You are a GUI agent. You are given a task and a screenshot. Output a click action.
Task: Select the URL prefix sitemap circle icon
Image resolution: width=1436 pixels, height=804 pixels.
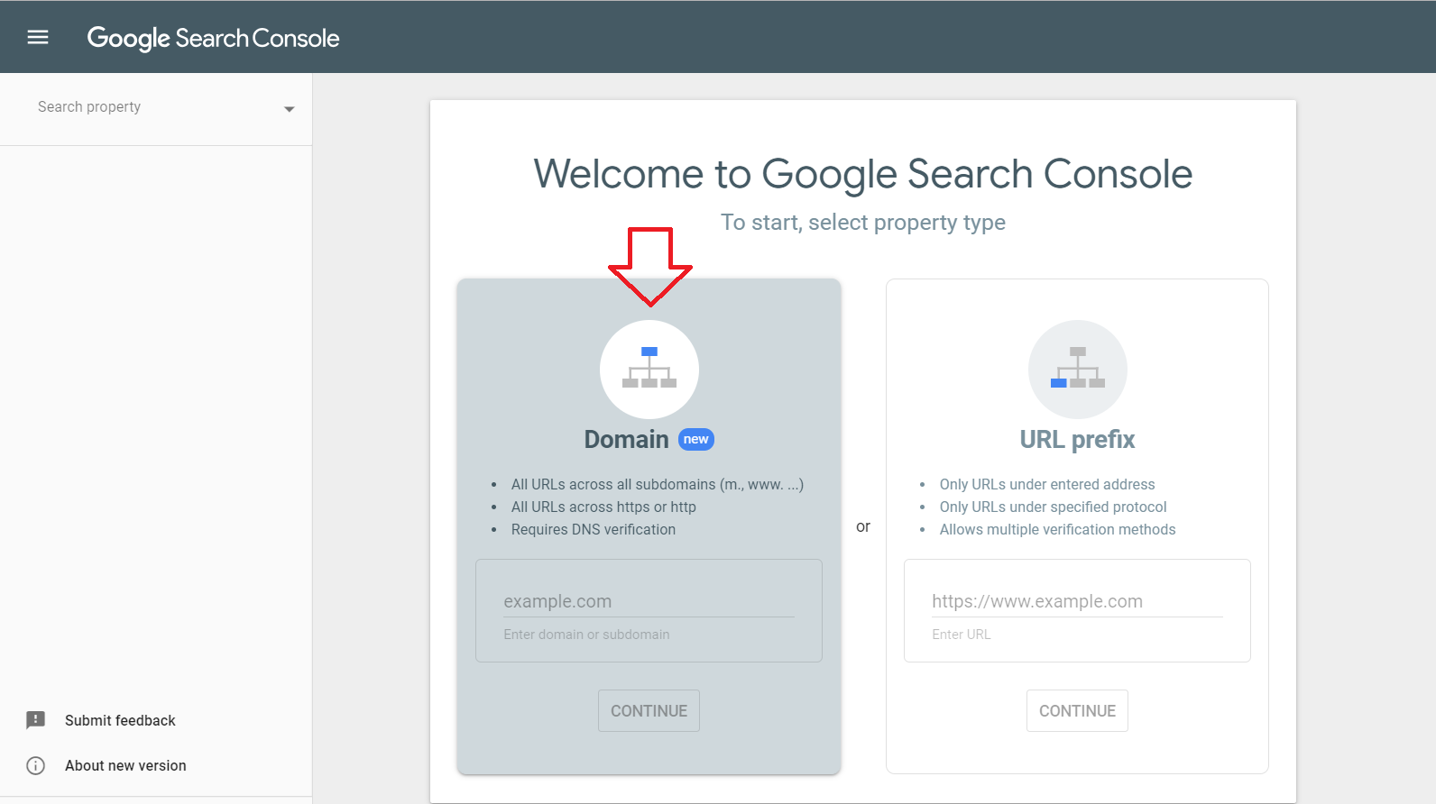click(x=1077, y=370)
